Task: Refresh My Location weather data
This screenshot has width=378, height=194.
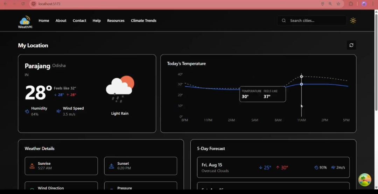Action: [x=351, y=45]
